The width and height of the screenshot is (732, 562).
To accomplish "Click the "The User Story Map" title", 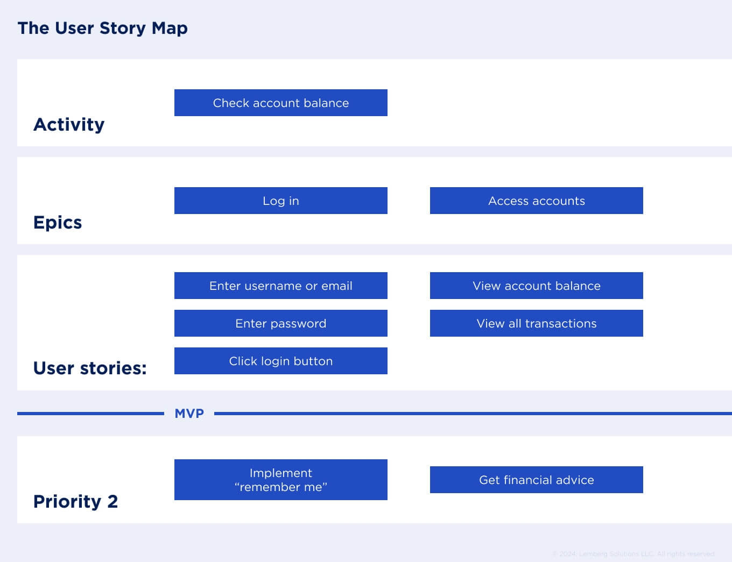I will 102,28.
